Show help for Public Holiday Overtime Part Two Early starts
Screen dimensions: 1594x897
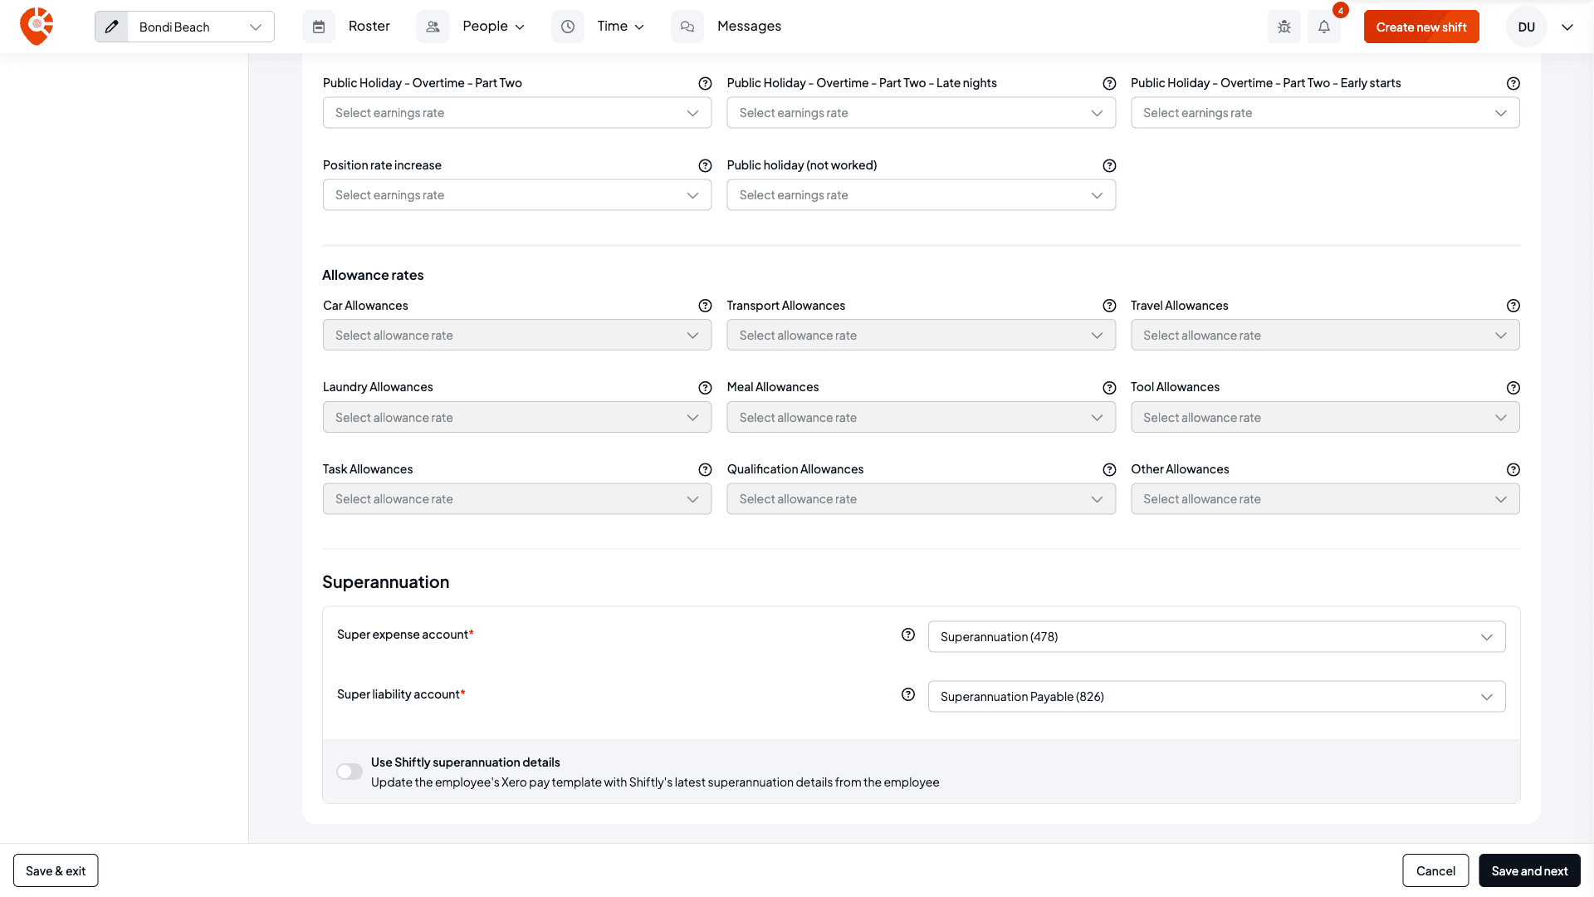pos(1513,83)
